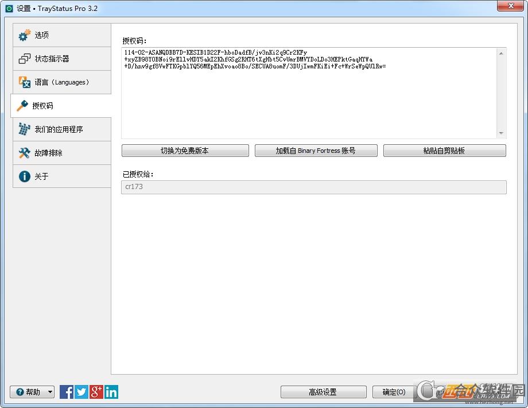528x408 pixels.
Task: Click the 切换为免费版本 button
Action: click(185, 151)
